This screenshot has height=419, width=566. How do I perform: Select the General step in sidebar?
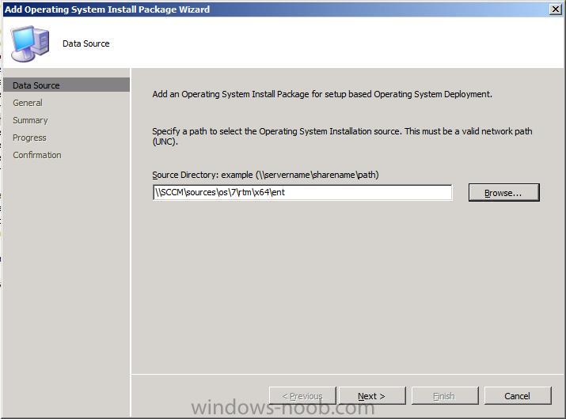click(x=28, y=103)
